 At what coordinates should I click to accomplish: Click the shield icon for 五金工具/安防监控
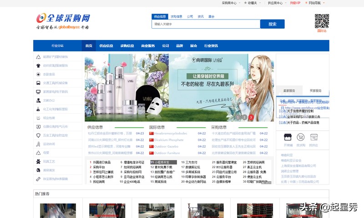coord(38,135)
